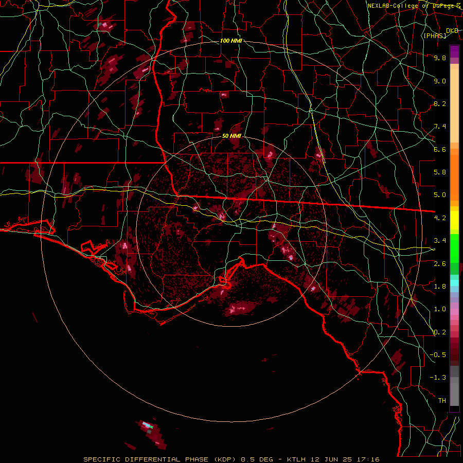
Task: Click the [PHAS] label above color bar
Action: click(x=435, y=35)
